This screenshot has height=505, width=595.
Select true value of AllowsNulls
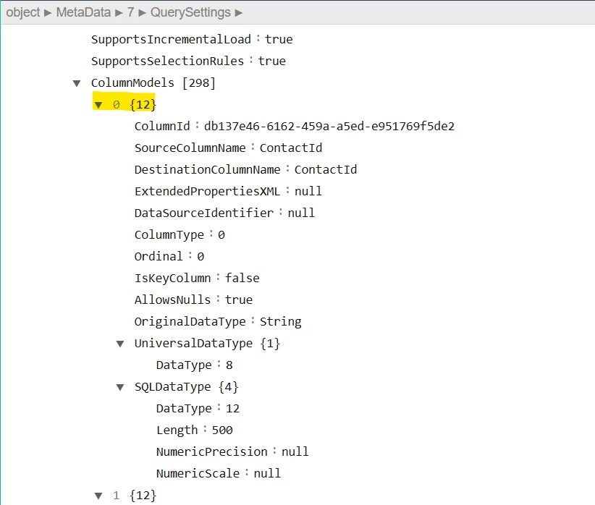(239, 300)
